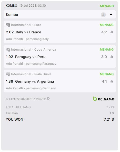Click Penalty FIFA icon beside Copa America

[x=8, y=50]
